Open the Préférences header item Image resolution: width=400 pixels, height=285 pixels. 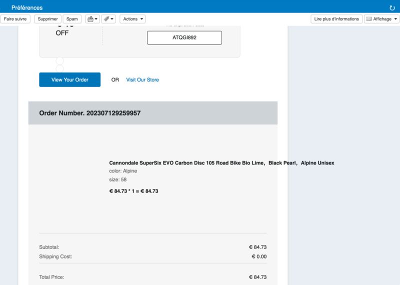tap(27, 7)
